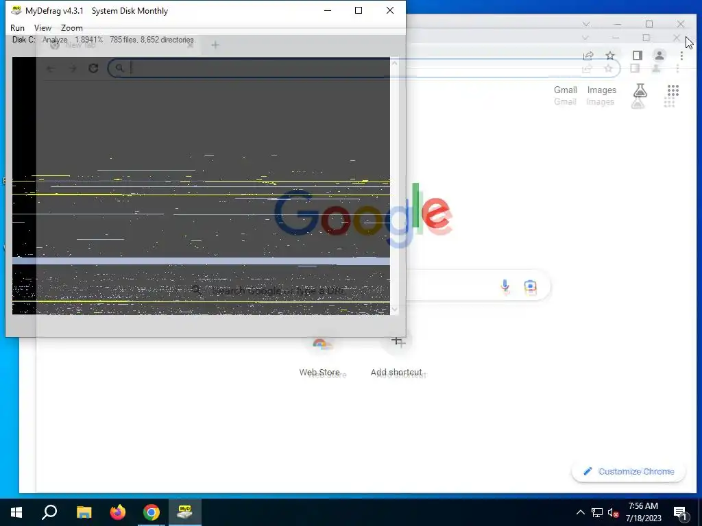702x526 pixels.
Task: Open File Explorer from the taskbar
Action: click(84, 512)
